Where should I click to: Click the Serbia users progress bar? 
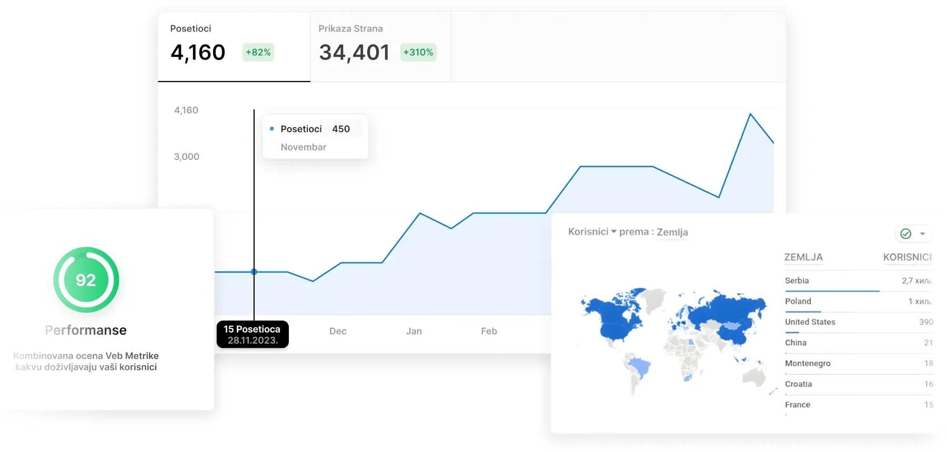(832, 290)
